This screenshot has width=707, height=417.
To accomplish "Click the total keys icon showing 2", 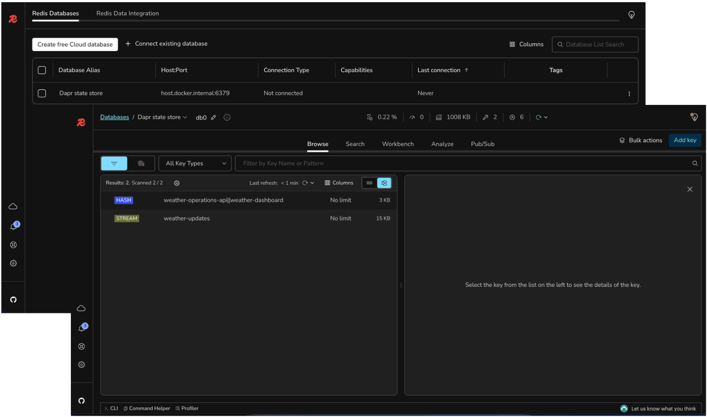I will click(x=485, y=117).
